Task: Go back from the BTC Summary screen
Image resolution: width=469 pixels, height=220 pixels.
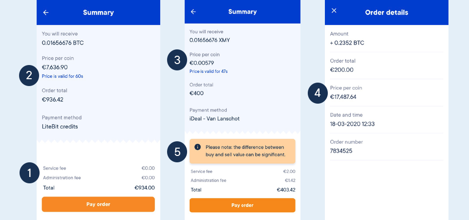Action: pyautogui.click(x=46, y=13)
